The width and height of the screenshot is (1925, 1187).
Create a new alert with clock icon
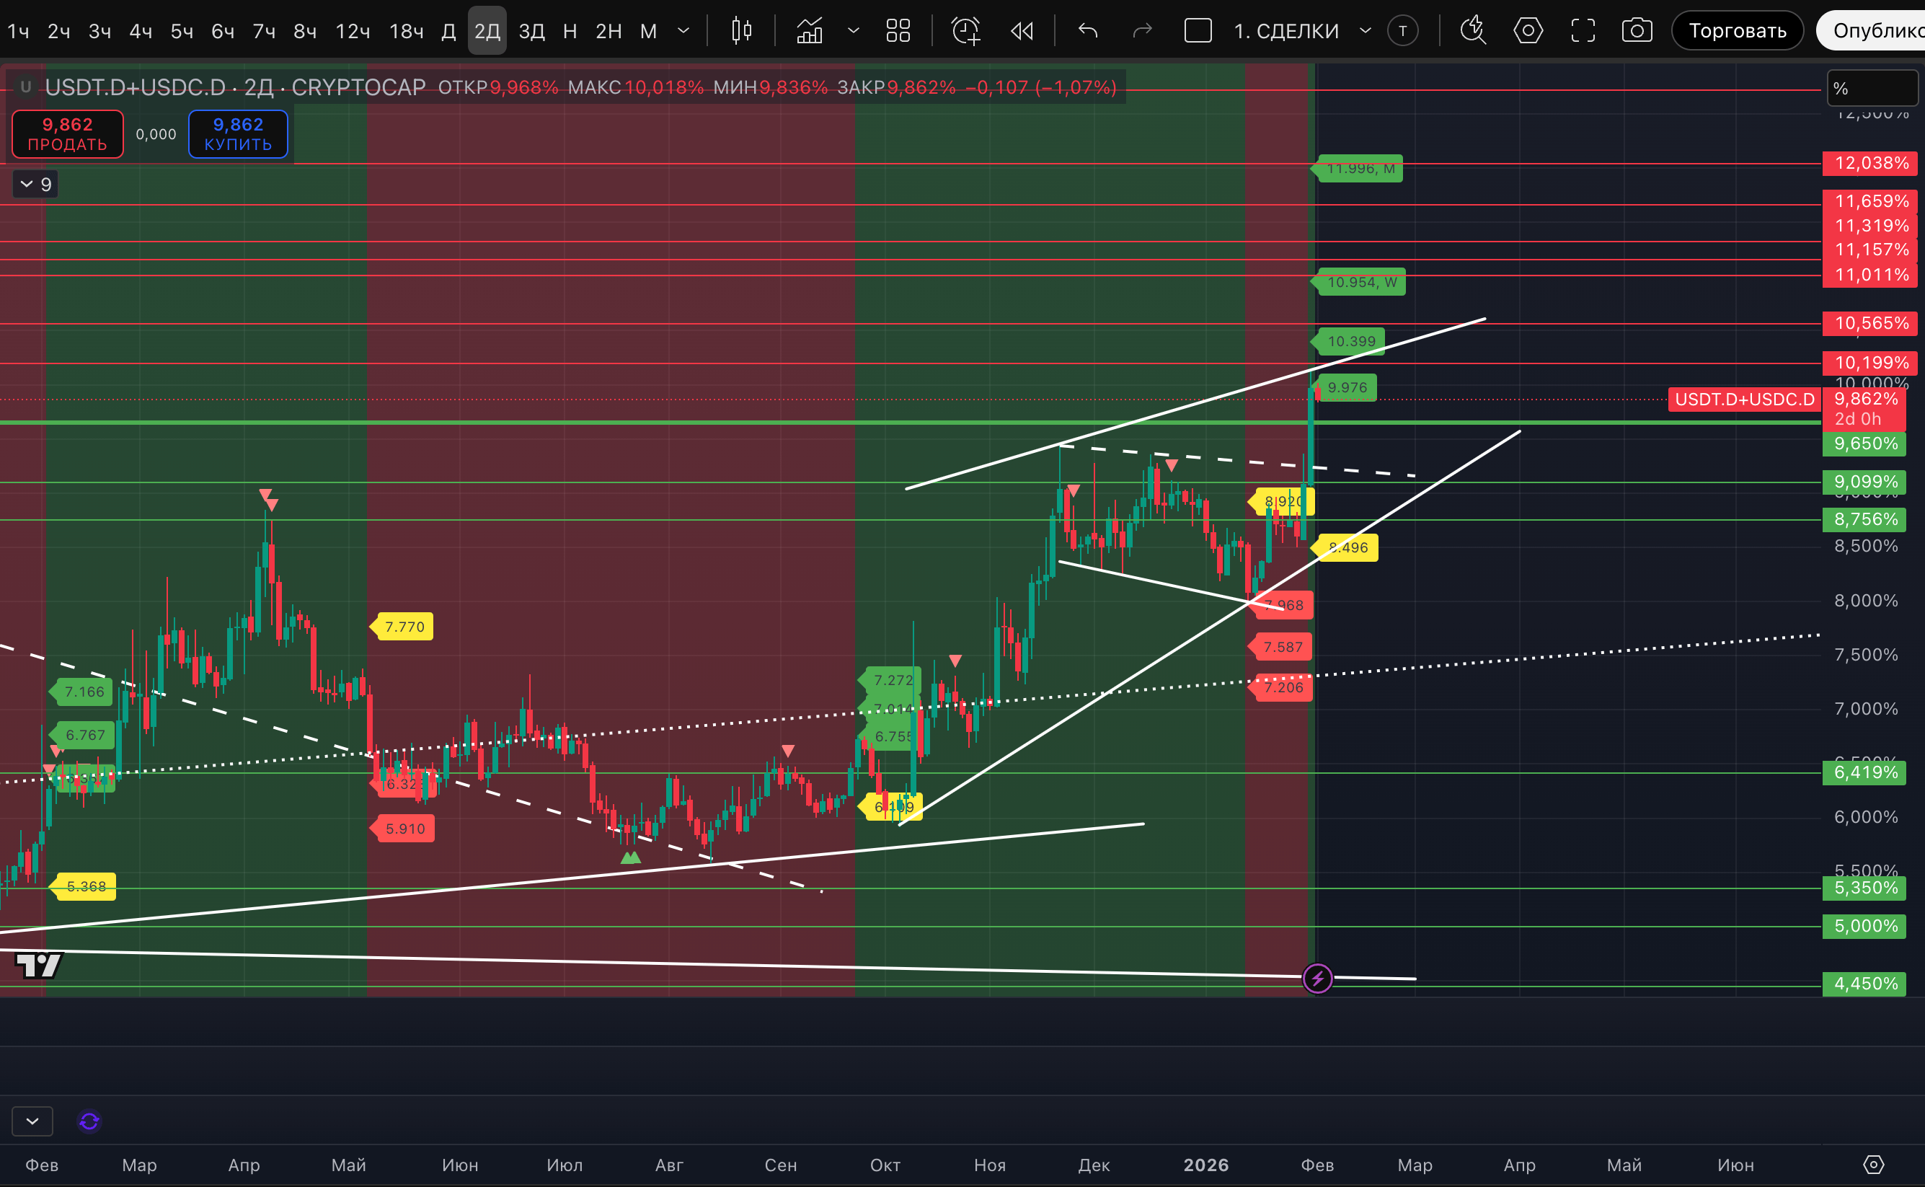pyautogui.click(x=965, y=30)
